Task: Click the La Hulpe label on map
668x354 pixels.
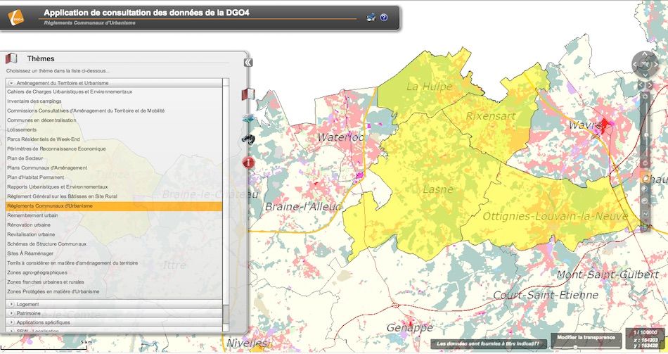Action: [x=429, y=87]
